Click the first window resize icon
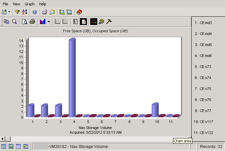The height and width of the screenshot is (151, 225). pyautogui.click(x=62, y=12)
